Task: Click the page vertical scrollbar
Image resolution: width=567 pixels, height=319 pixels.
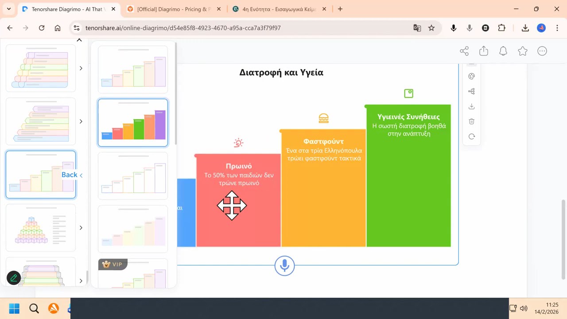Action: pos(563,239)
